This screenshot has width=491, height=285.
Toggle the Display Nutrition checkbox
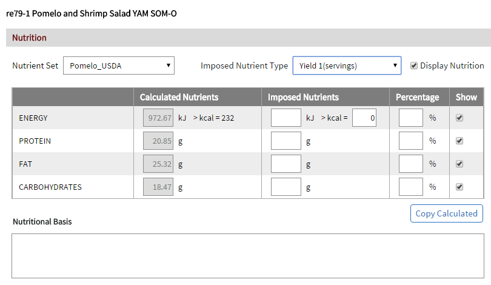click(414, 66)
